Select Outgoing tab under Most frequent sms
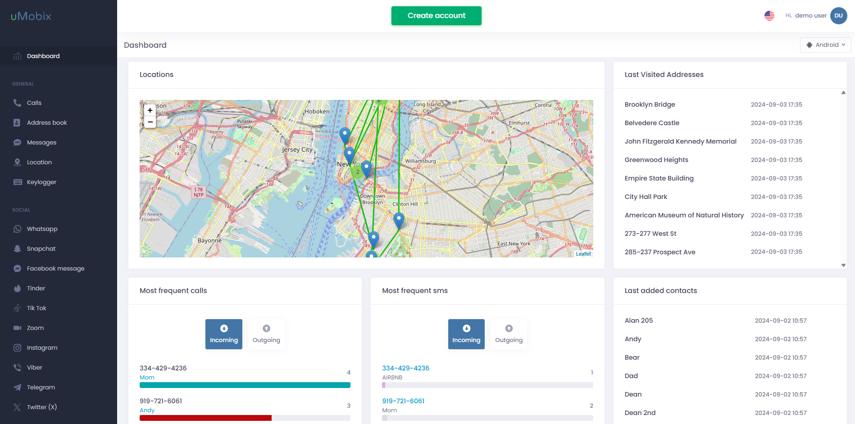The image size is (855, 424). coord(509,334)
